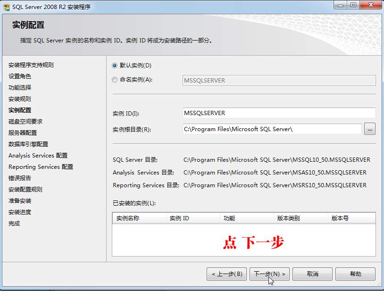This screenshot has width=384, height=291.
Task: Close the SQL Server 2008 R2 setup window
Action: pyautogui.click(x=371, y=5)
